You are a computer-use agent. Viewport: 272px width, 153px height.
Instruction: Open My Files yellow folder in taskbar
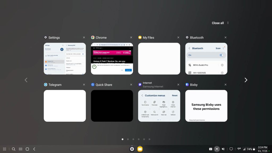coord(140,149)
